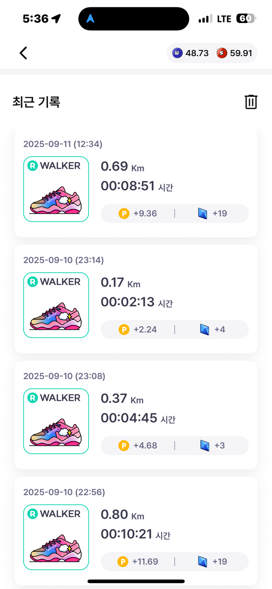Tap the gold P coin icon beside +11.69
This screenshot has height=589, width=272.
(x=123, y=561)
